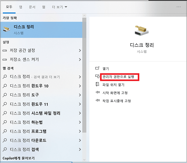This screenshot has width=187, height=163.
Task: Switch to the 웹 tab
Action: (x=44, y=7)
